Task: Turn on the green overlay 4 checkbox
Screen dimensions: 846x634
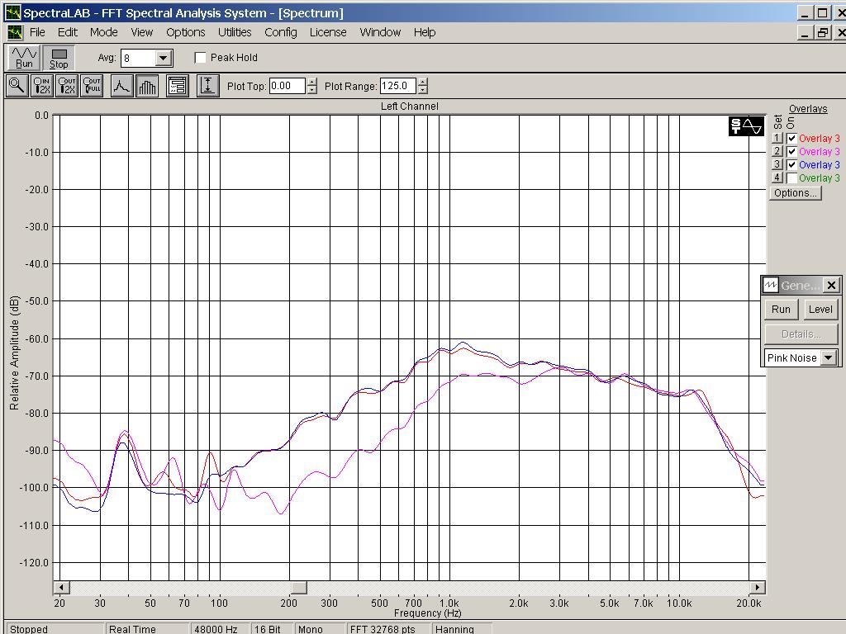Action: pos(791,178)
